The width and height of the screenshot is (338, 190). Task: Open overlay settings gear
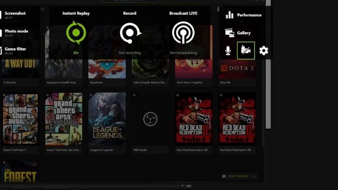[x=264, y=51]
